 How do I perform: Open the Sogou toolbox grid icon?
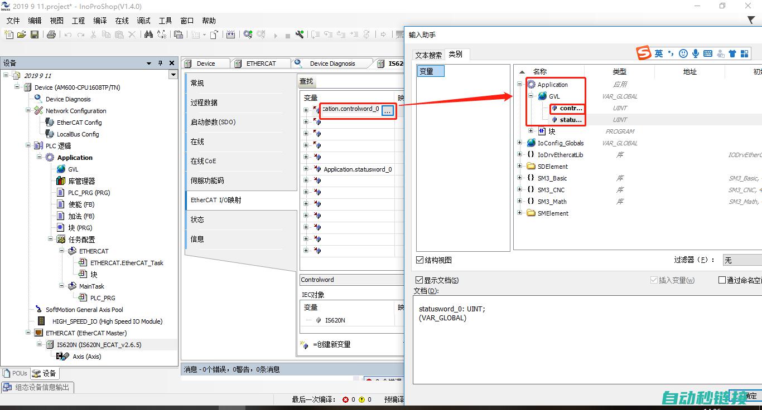(745, 53)
